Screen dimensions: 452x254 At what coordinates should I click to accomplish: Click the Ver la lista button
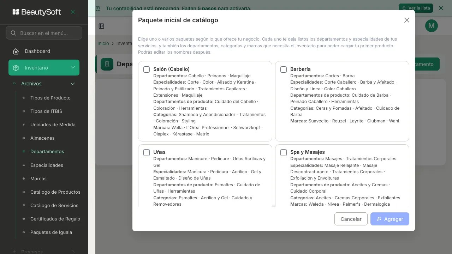point(416,8)
